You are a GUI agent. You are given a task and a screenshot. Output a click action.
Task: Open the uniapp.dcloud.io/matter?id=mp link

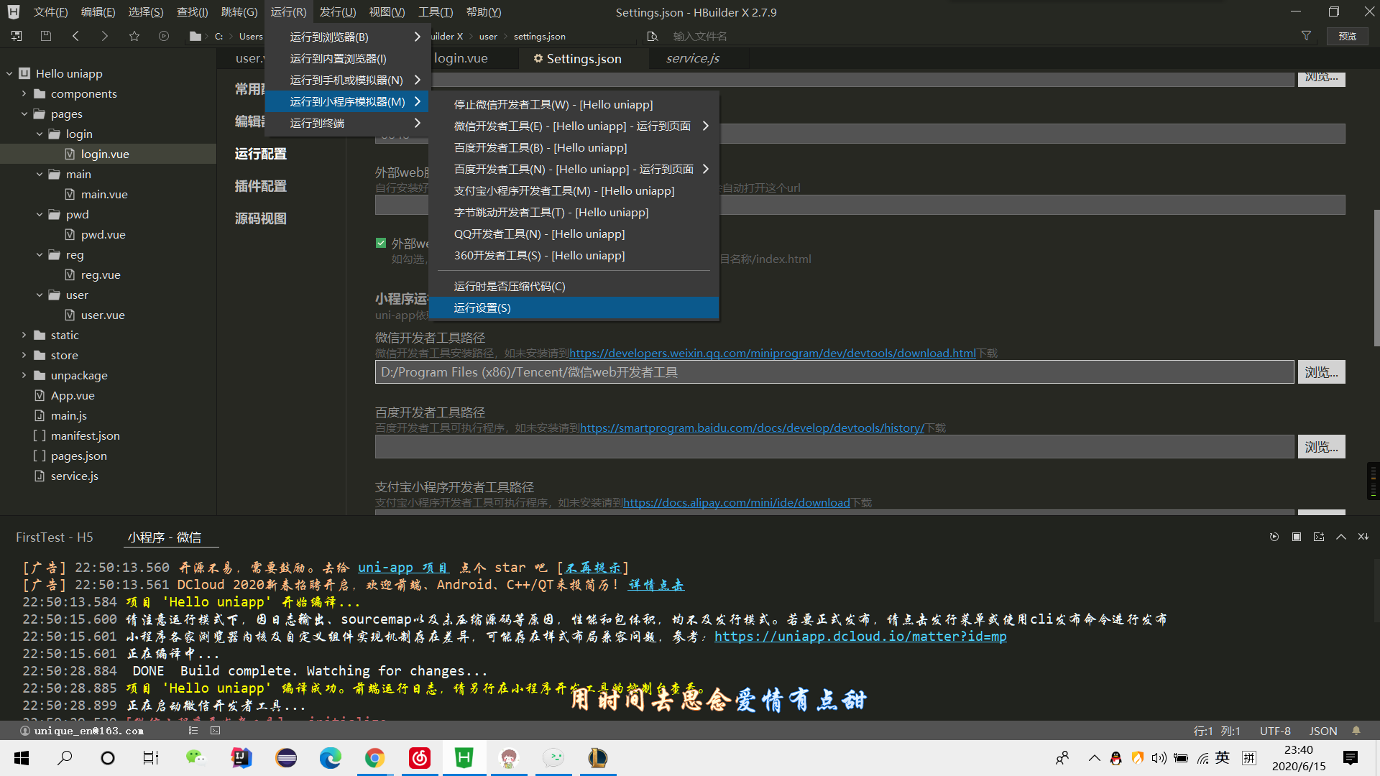pyautogui.click(x=860, y=636)
